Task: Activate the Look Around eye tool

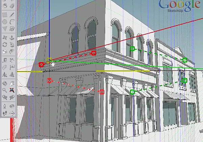Action: [12, 106]
